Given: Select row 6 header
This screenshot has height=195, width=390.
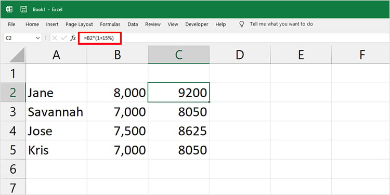Looking at the screenshot, I should coord(13,169).
